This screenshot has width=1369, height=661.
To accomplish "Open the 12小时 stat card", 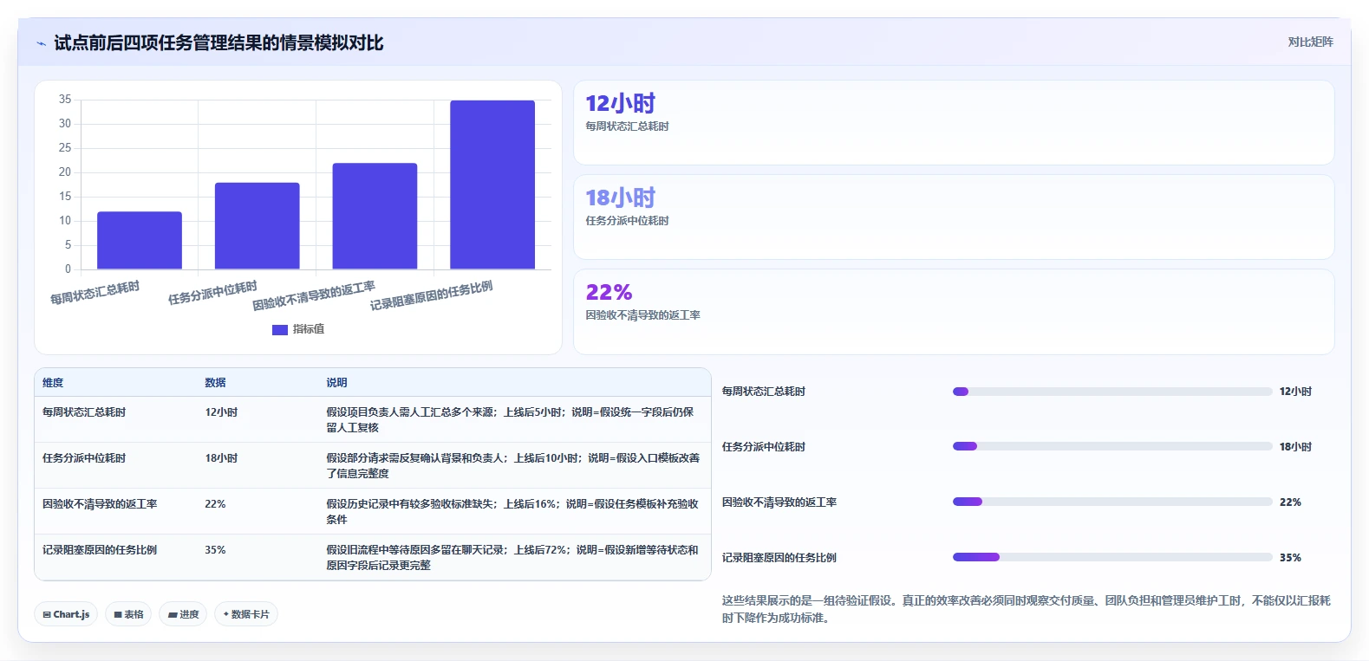I will 954,123.
